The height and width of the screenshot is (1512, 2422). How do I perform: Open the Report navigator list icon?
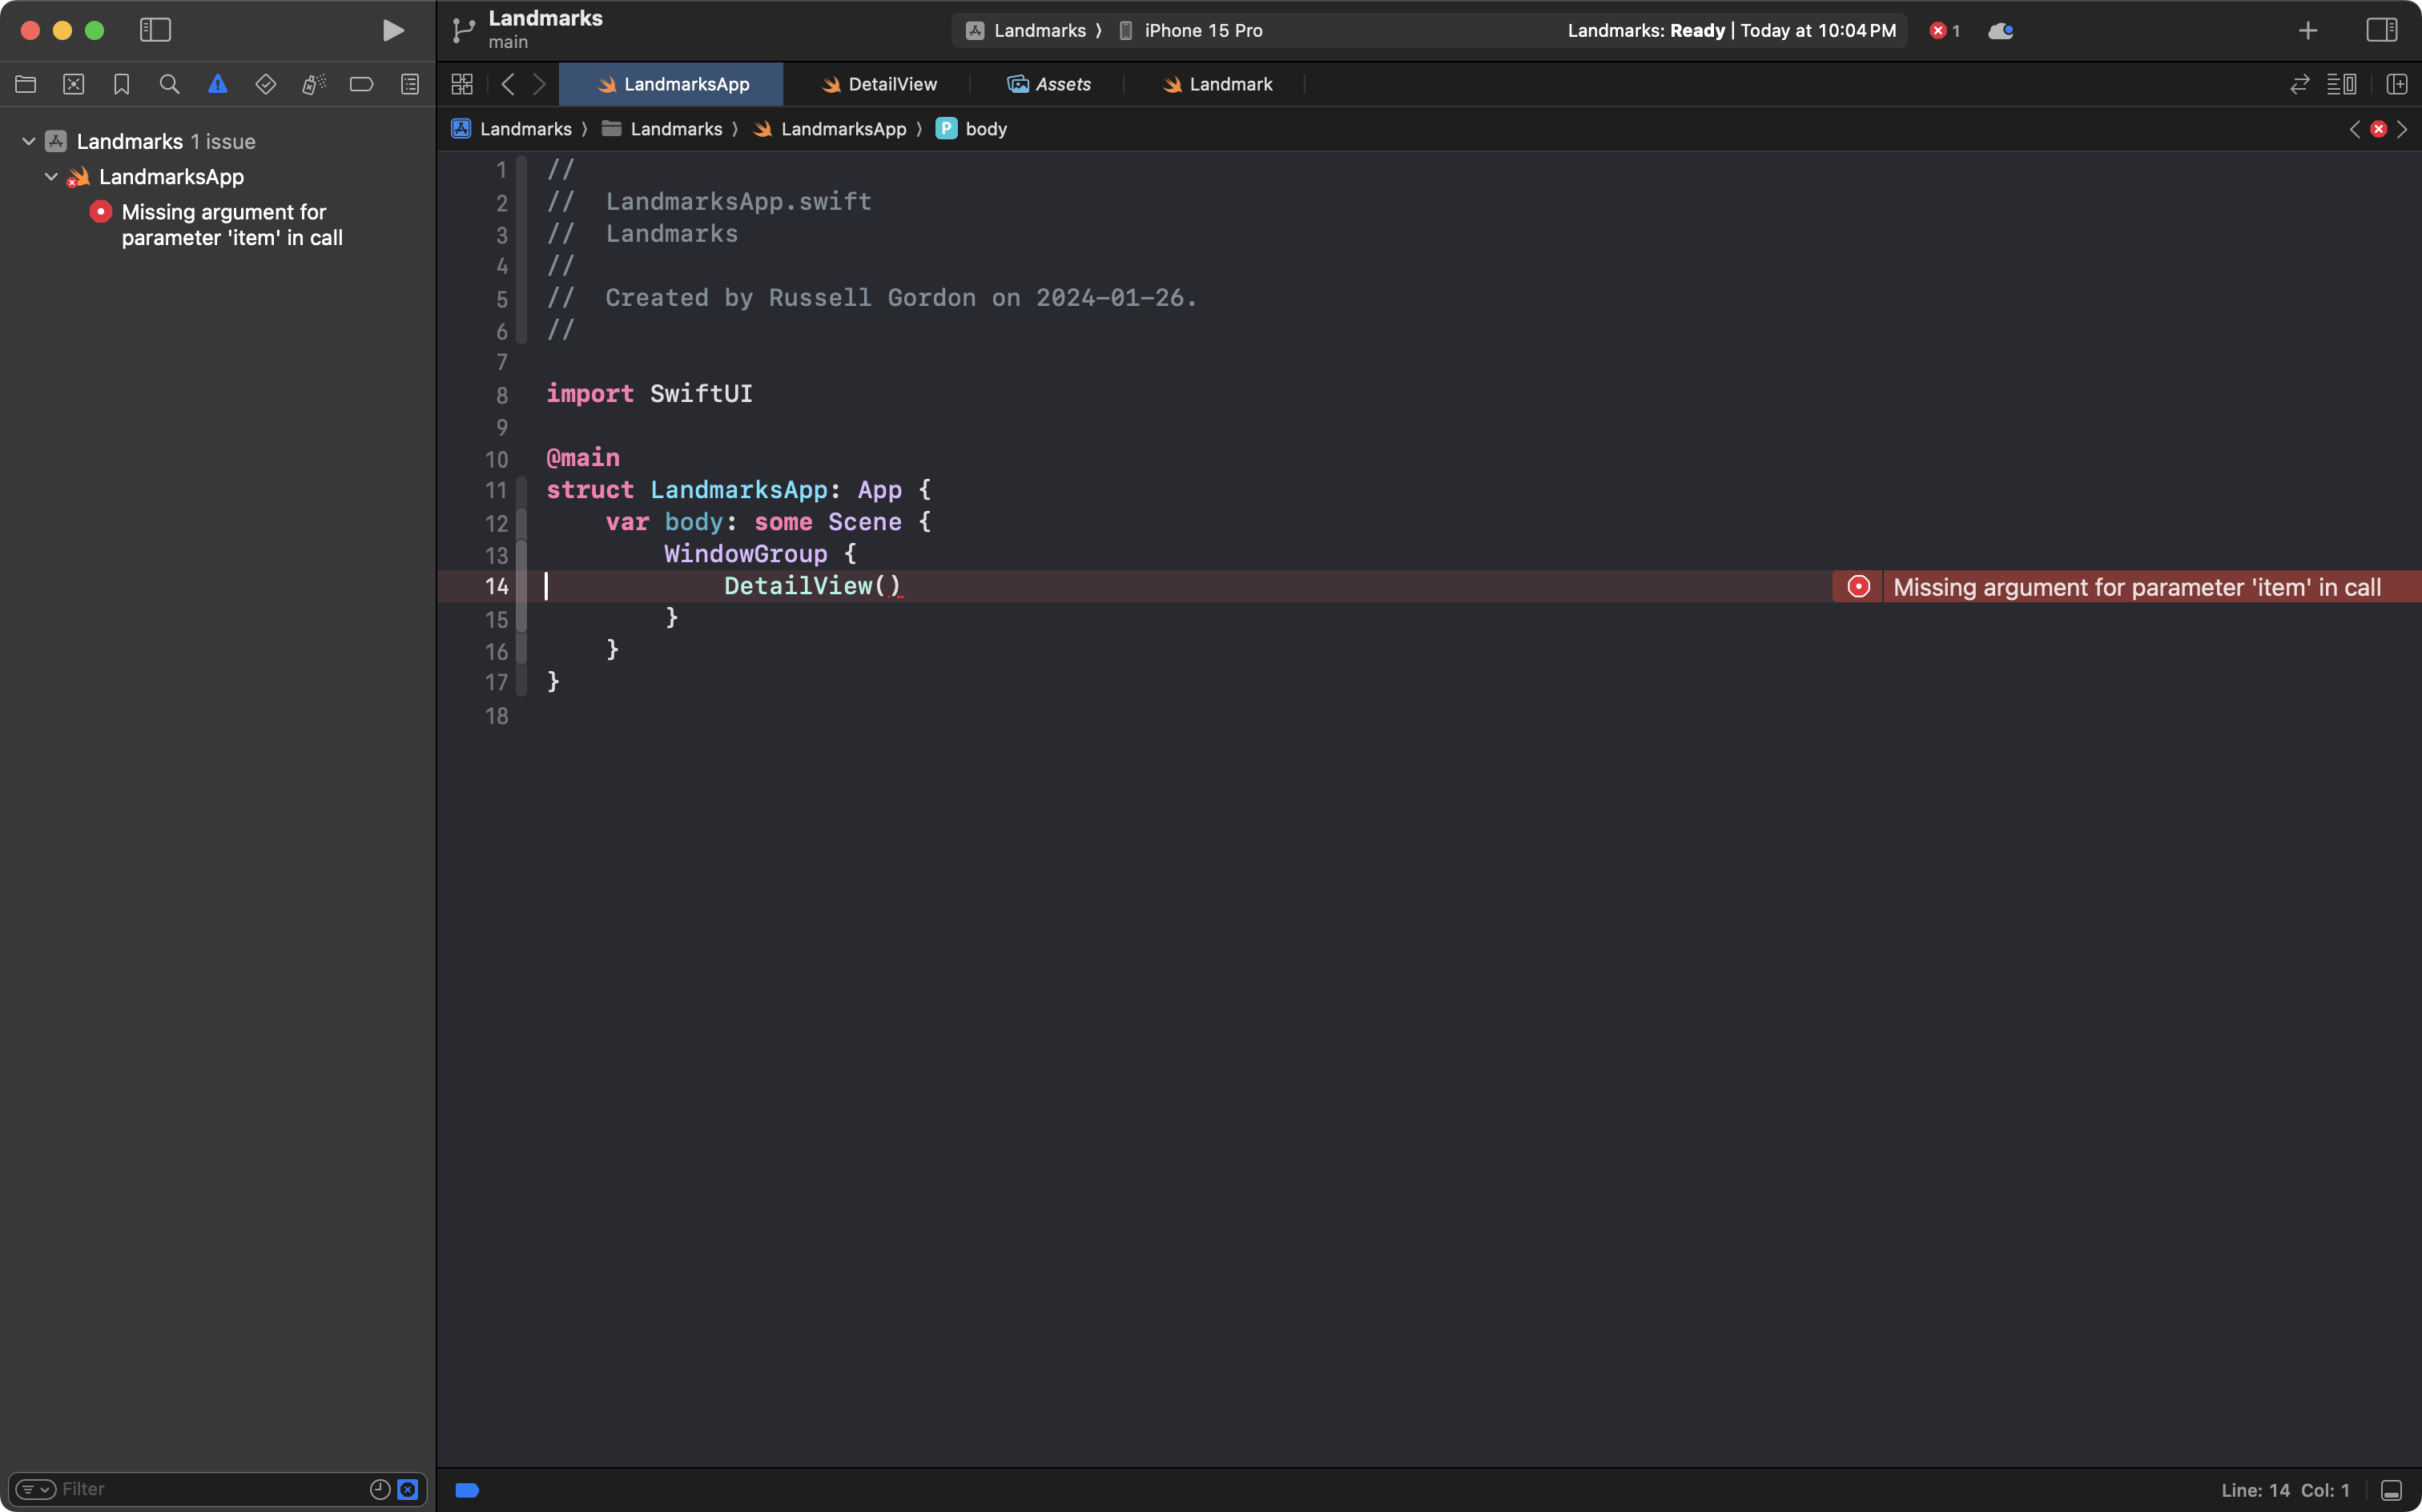409,84
